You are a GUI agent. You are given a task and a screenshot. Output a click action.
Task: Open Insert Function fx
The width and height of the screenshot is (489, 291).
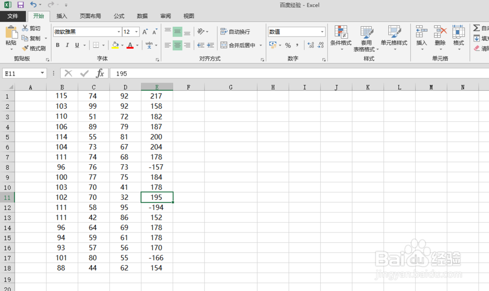click(100, 74)
